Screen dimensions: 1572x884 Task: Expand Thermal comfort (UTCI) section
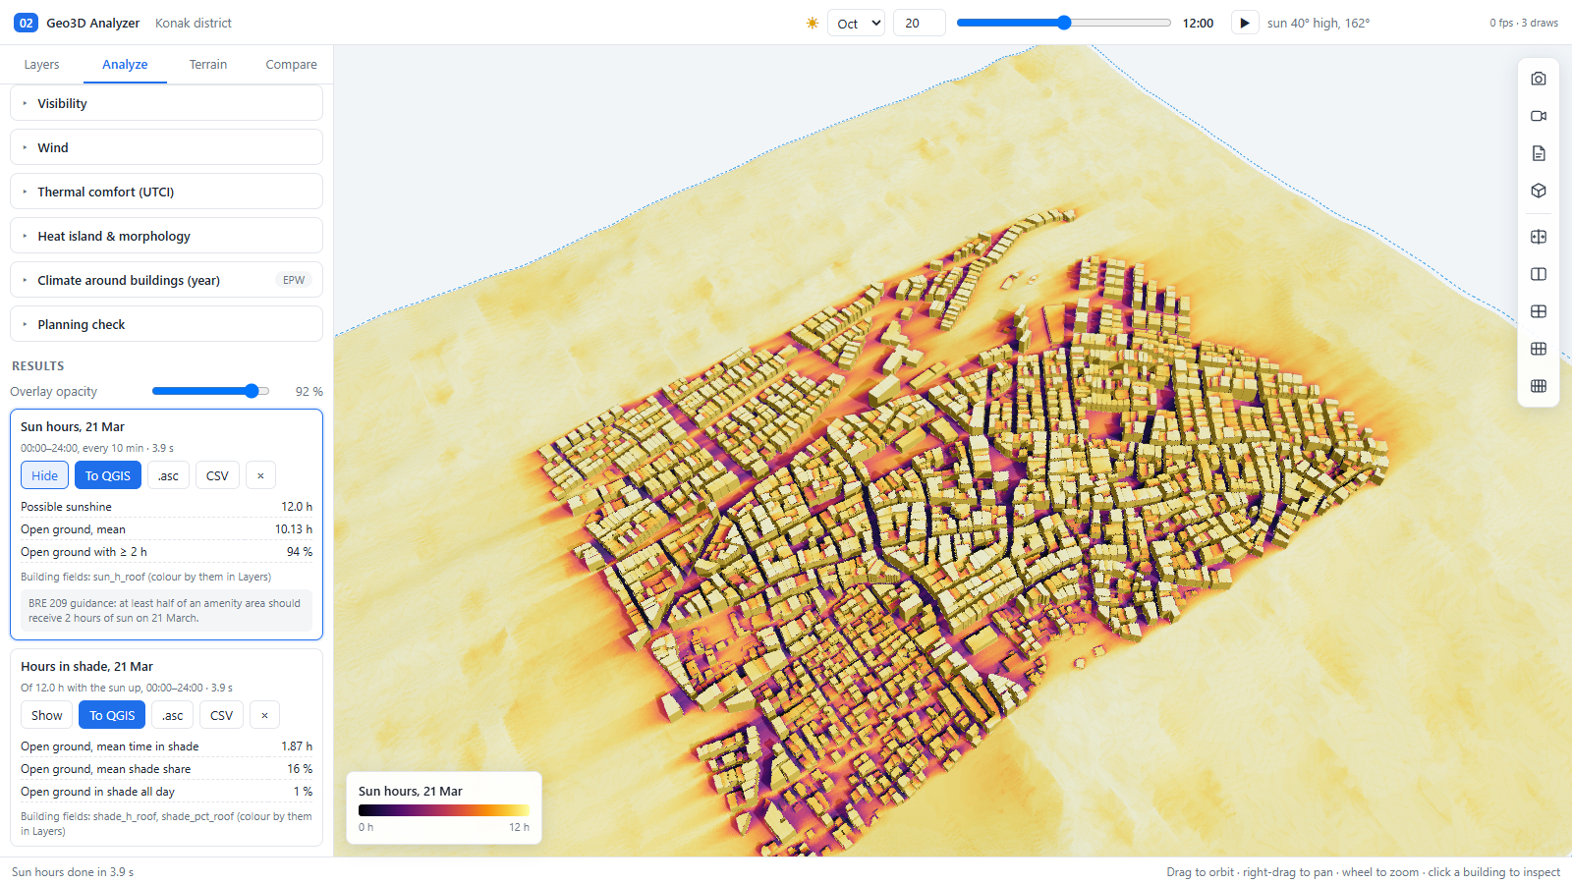tap(166, 192)
